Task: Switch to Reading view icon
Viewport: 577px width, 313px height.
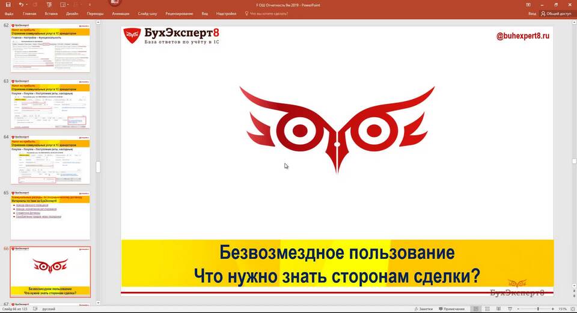Action: [498, 309]
